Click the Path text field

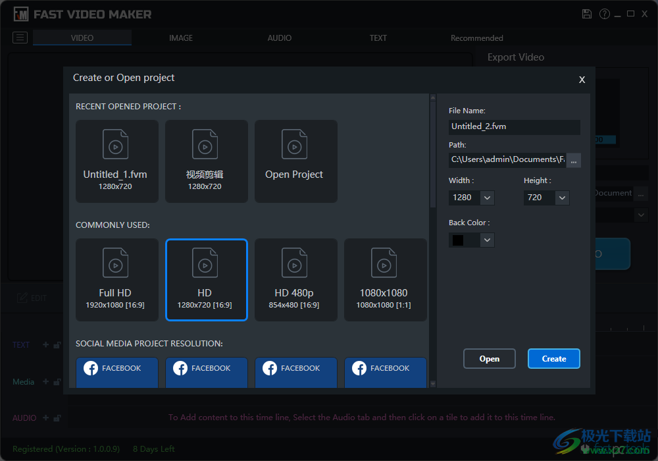tap(507, 160)
